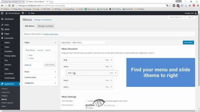Click Appearance brush icon

pos(2,84)
